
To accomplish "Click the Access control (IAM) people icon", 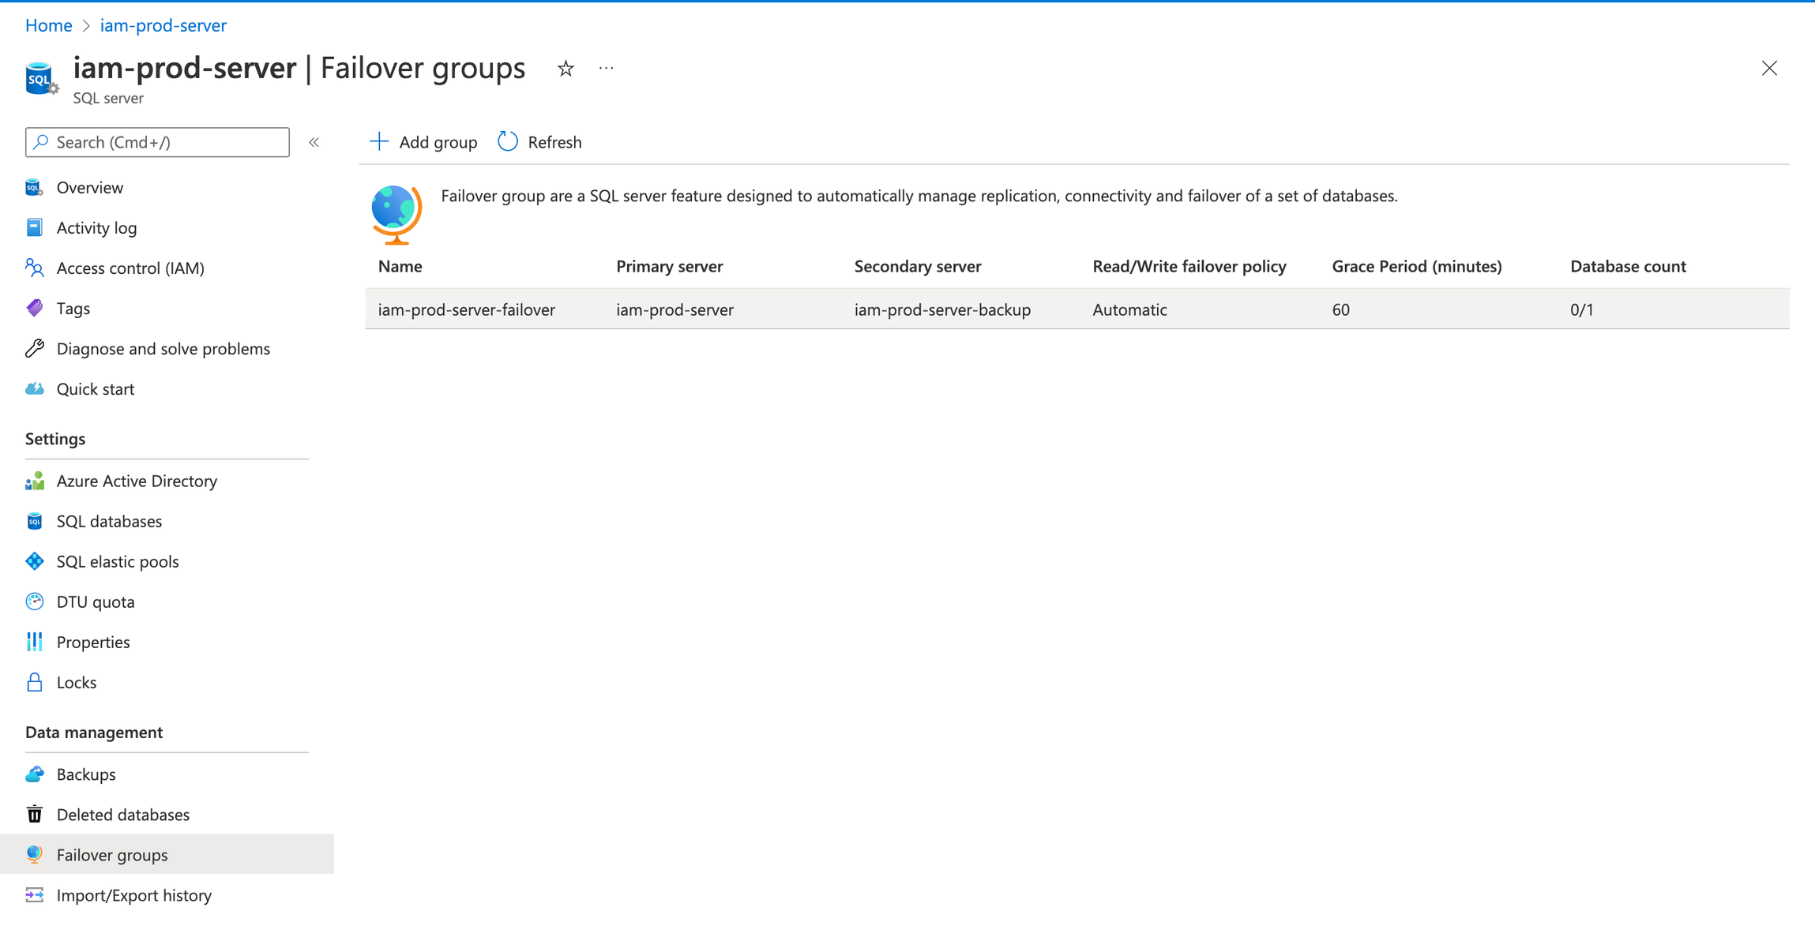I will click(34, 268).
